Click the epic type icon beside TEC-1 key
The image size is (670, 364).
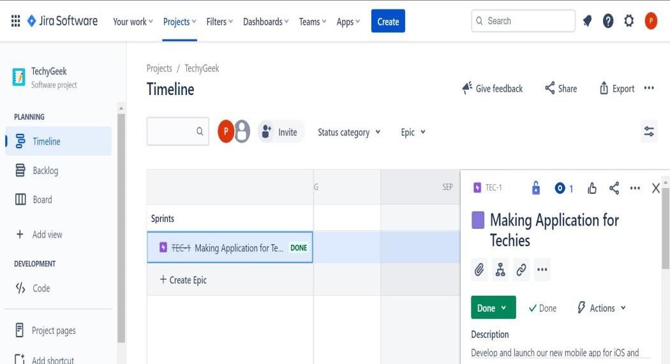477,188
